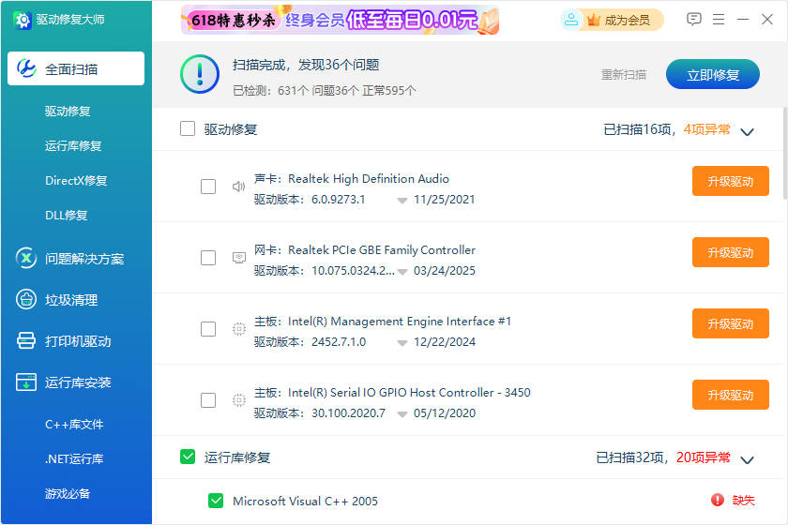The height and width of the screenshot is (525, 788).
Task: Click the network card icon for Realtek PCIe
Action: pos(238,258)
